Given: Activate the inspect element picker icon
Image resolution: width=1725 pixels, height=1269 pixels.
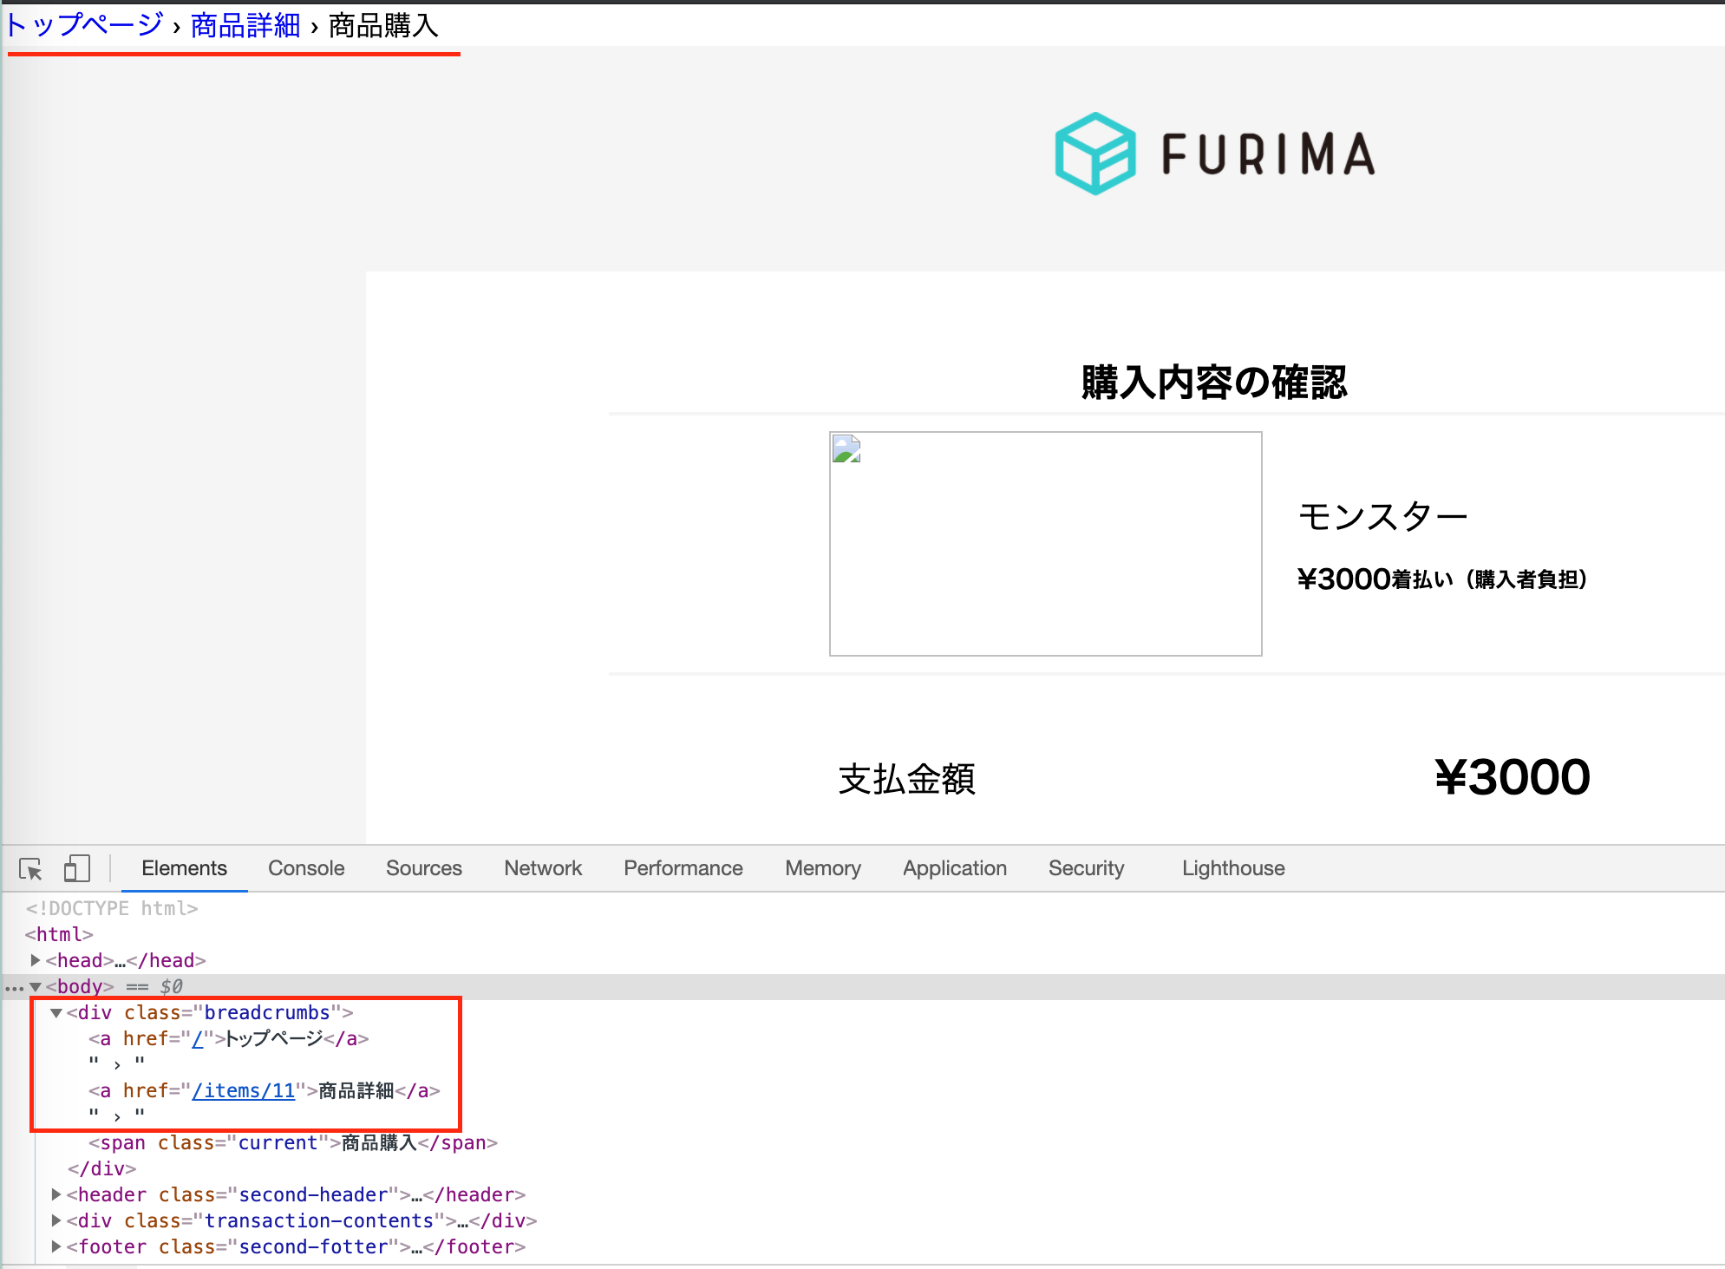Looking at the screenshot, I should [x=30, y=868].
